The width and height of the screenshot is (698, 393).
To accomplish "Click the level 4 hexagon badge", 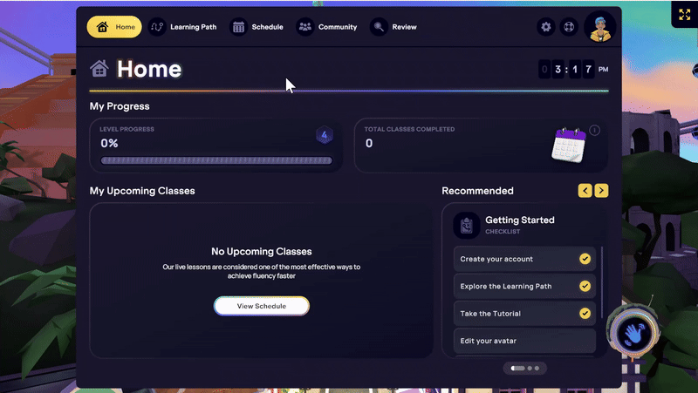I will [x=325, y=135].
